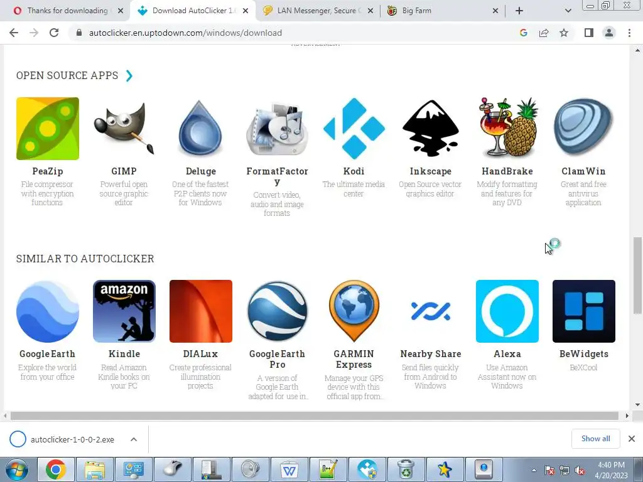The image size is (643, 482).
Task: Click the muted volume tray icon
Action: tap(580, 471)
